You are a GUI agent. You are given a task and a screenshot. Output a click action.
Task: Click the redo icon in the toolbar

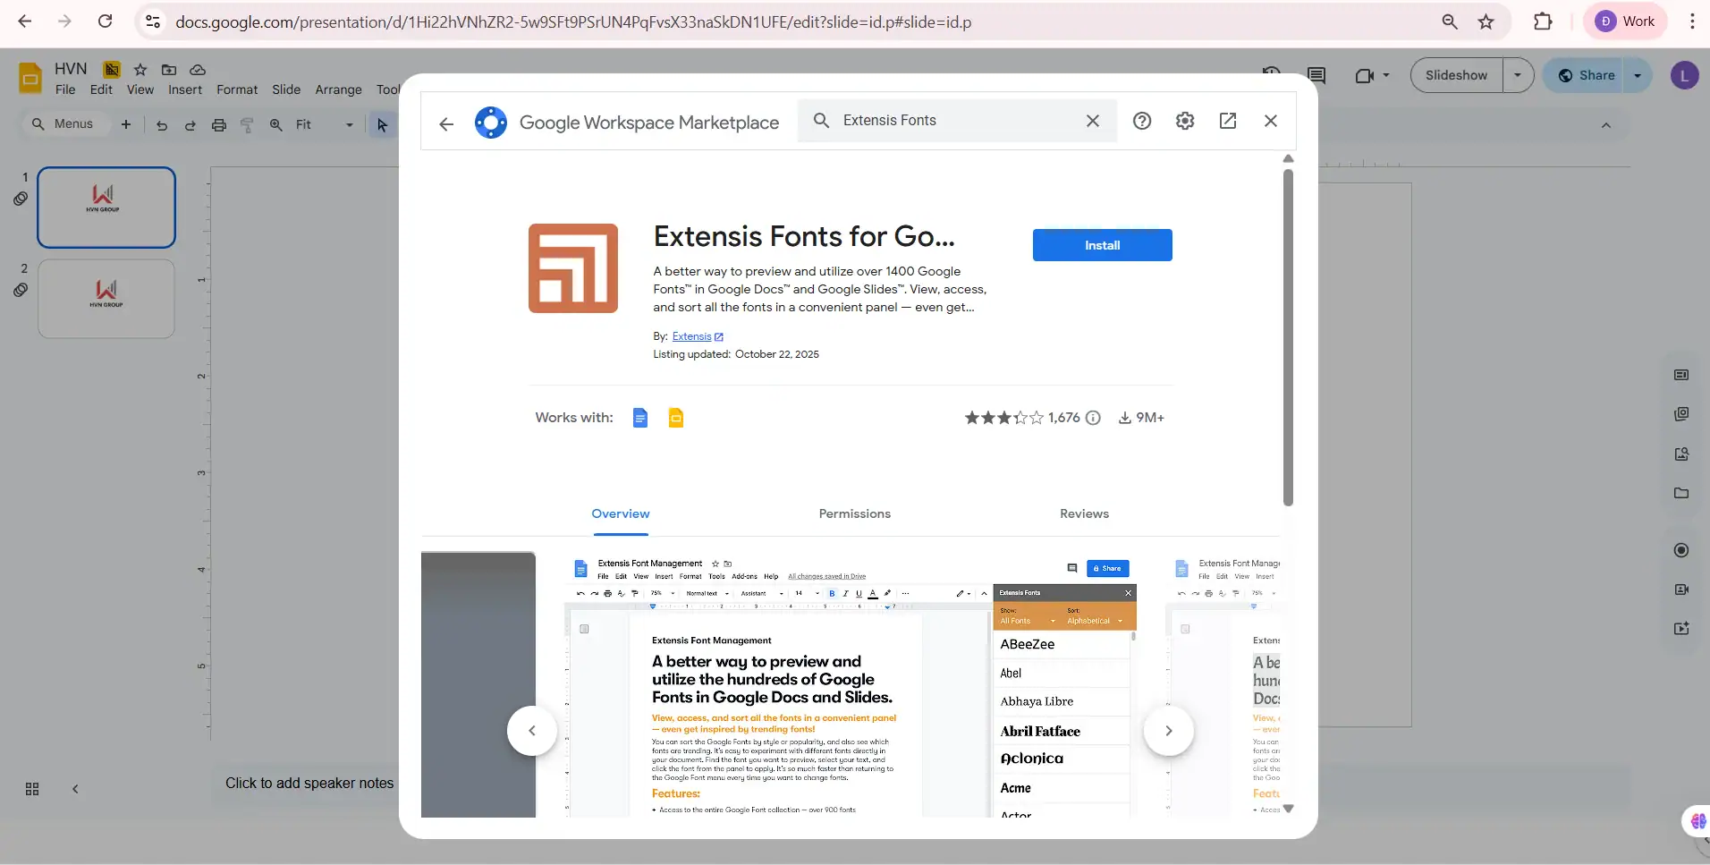[190, 125]
